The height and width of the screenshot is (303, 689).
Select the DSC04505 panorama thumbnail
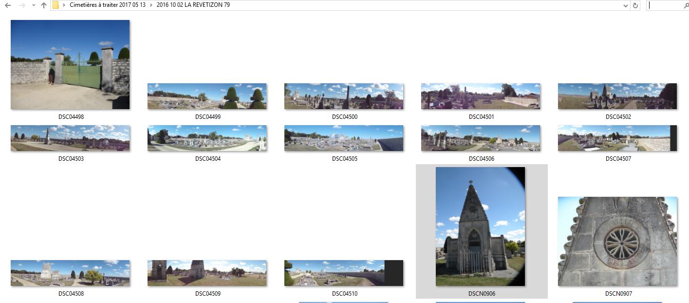tap(344, 138)
